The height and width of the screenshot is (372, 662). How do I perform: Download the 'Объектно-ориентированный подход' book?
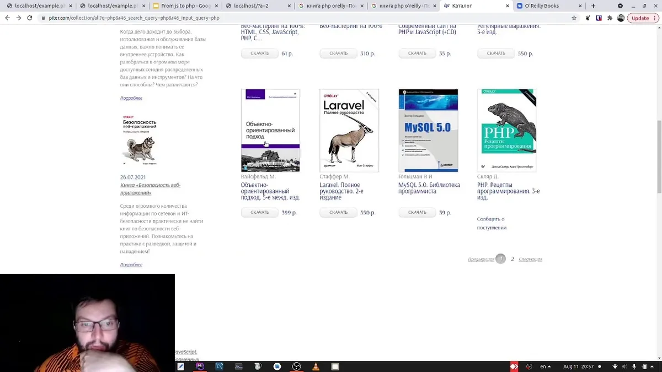click(259, 212)
